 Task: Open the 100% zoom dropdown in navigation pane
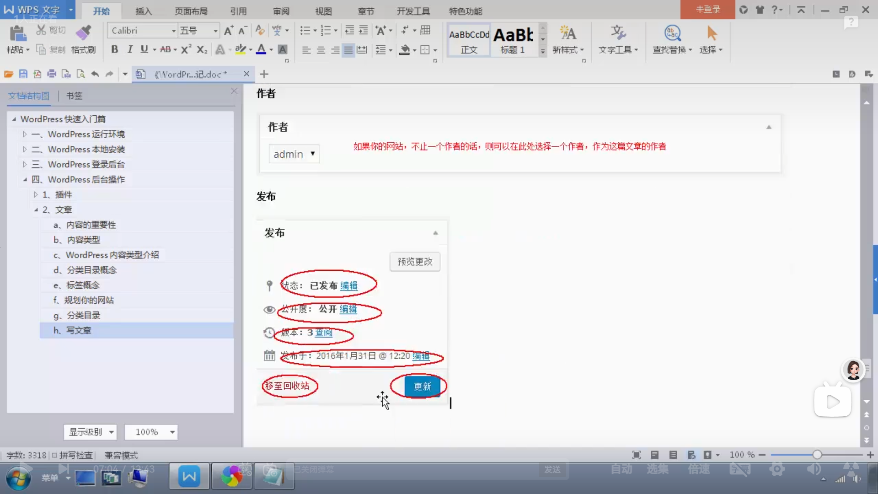coord(172,432)
